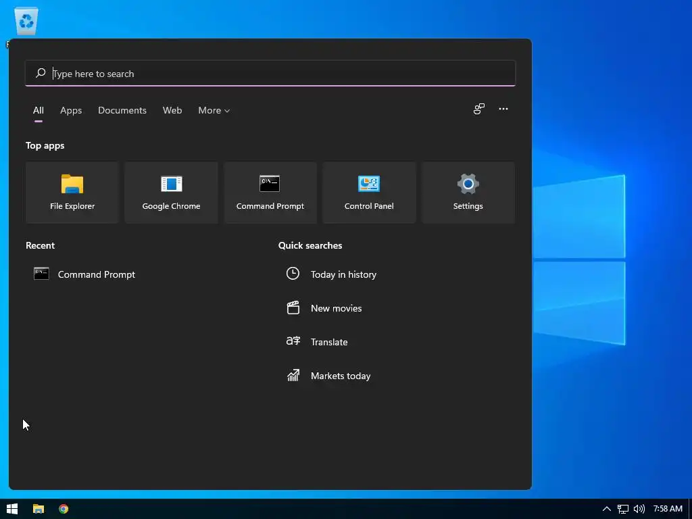Search New movies quick search
Image resolution: width=692 pixels, height=519 pixels.
tap(337, 308)
